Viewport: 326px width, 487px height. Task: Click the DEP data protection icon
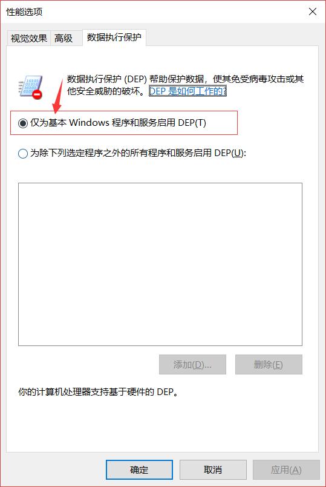coord(30,88)
